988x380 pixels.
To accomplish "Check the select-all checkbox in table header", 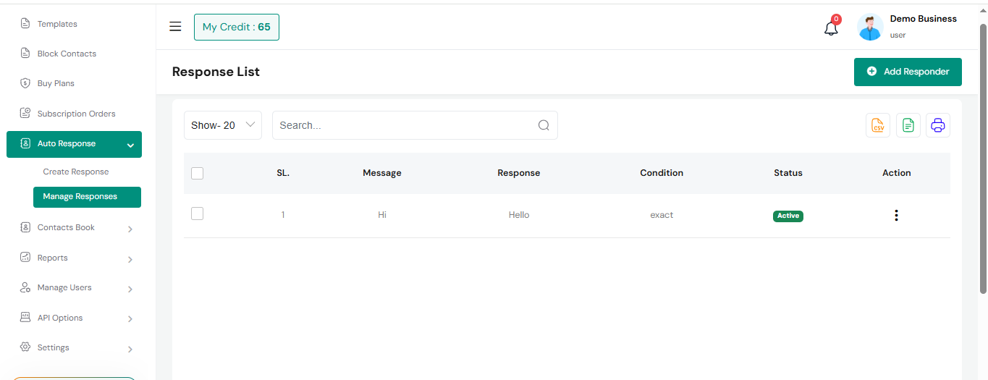I will [x=197, y=173].
